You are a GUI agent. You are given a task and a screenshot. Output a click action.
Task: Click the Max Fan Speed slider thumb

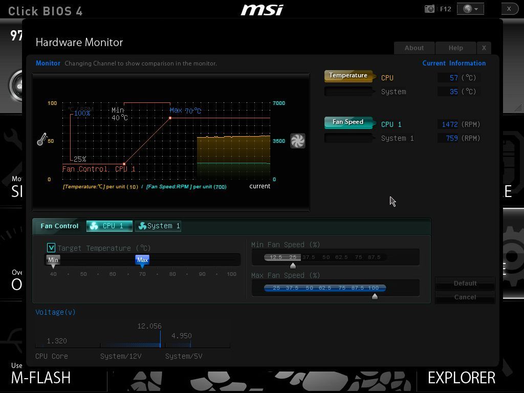375,296
